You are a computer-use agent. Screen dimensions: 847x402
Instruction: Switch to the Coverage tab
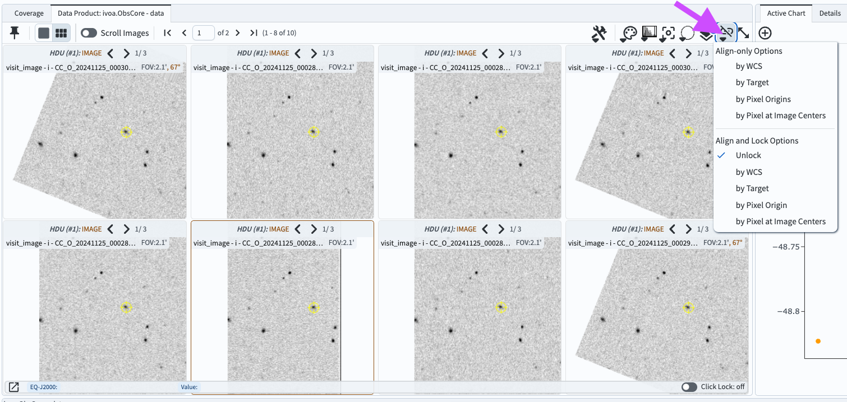[x=29, y=12]
